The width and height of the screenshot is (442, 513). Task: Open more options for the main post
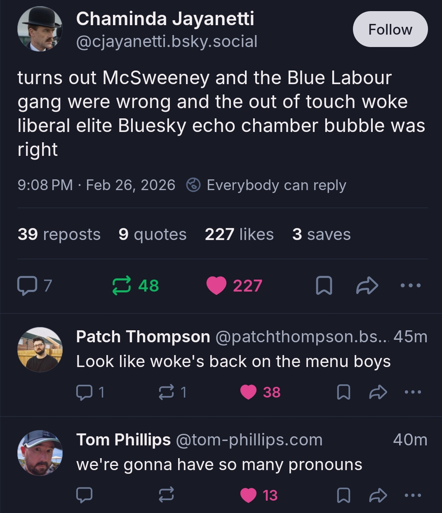[411, 285]
